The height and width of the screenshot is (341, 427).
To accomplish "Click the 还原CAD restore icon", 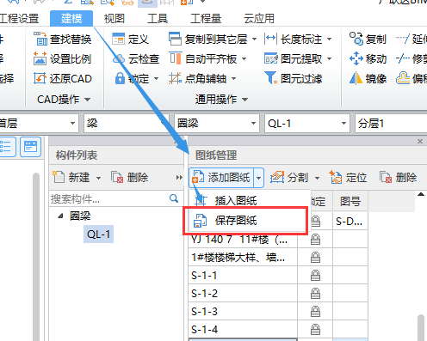I will pos(40,78).
